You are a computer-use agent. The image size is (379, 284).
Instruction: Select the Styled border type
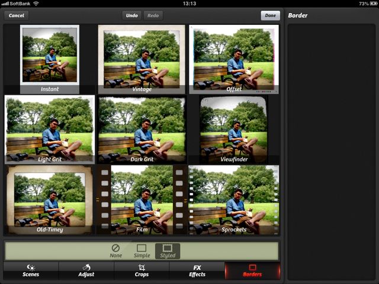168,251
